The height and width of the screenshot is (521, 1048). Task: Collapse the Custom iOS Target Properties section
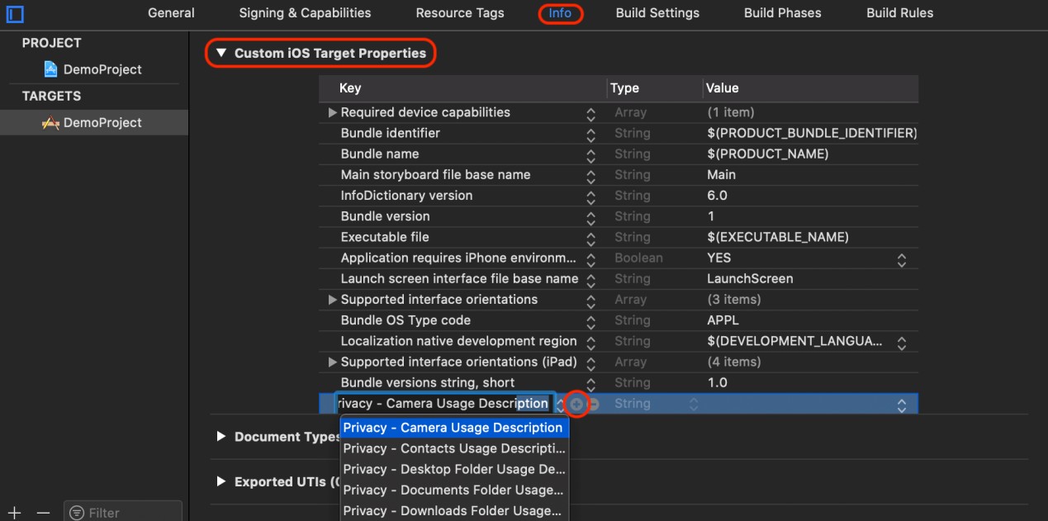(221, 53)
